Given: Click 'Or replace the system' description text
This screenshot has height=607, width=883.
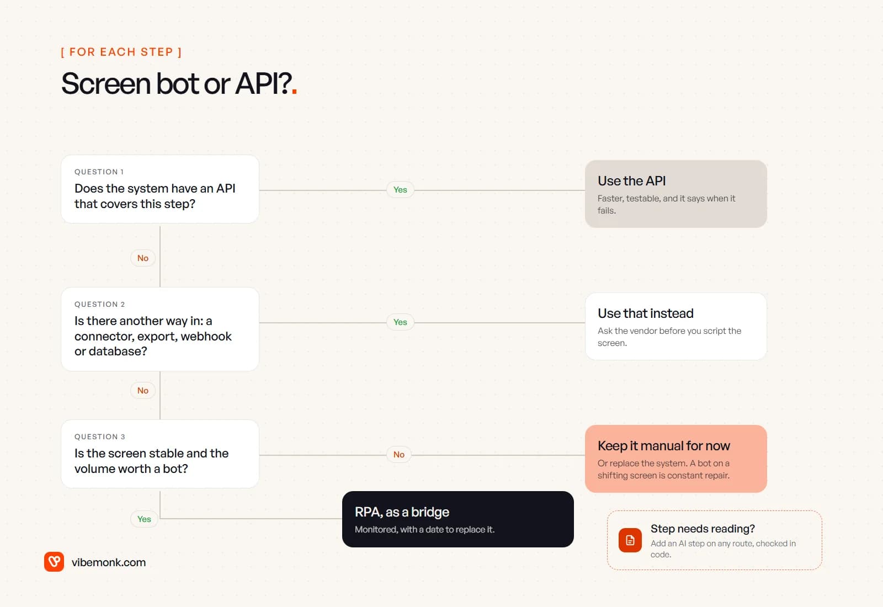Looking at the screenshot, I should pyautogui.click(x=664, y=469).
